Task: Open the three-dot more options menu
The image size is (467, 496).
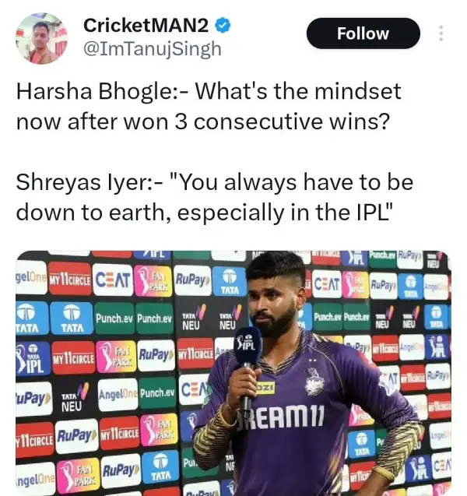Action: [441, 33]
